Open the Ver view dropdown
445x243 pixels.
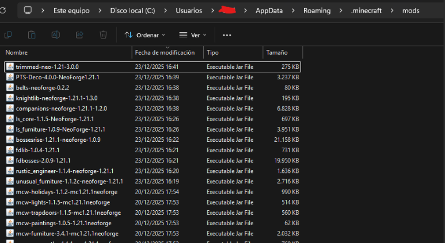193,35
